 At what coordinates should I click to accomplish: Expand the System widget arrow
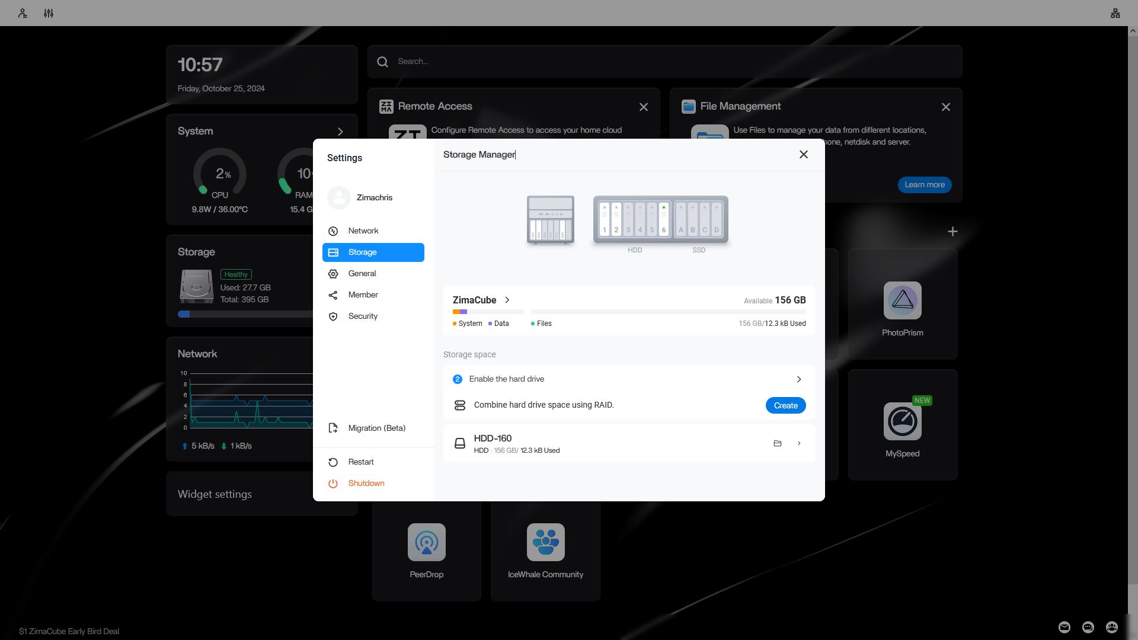340,132
